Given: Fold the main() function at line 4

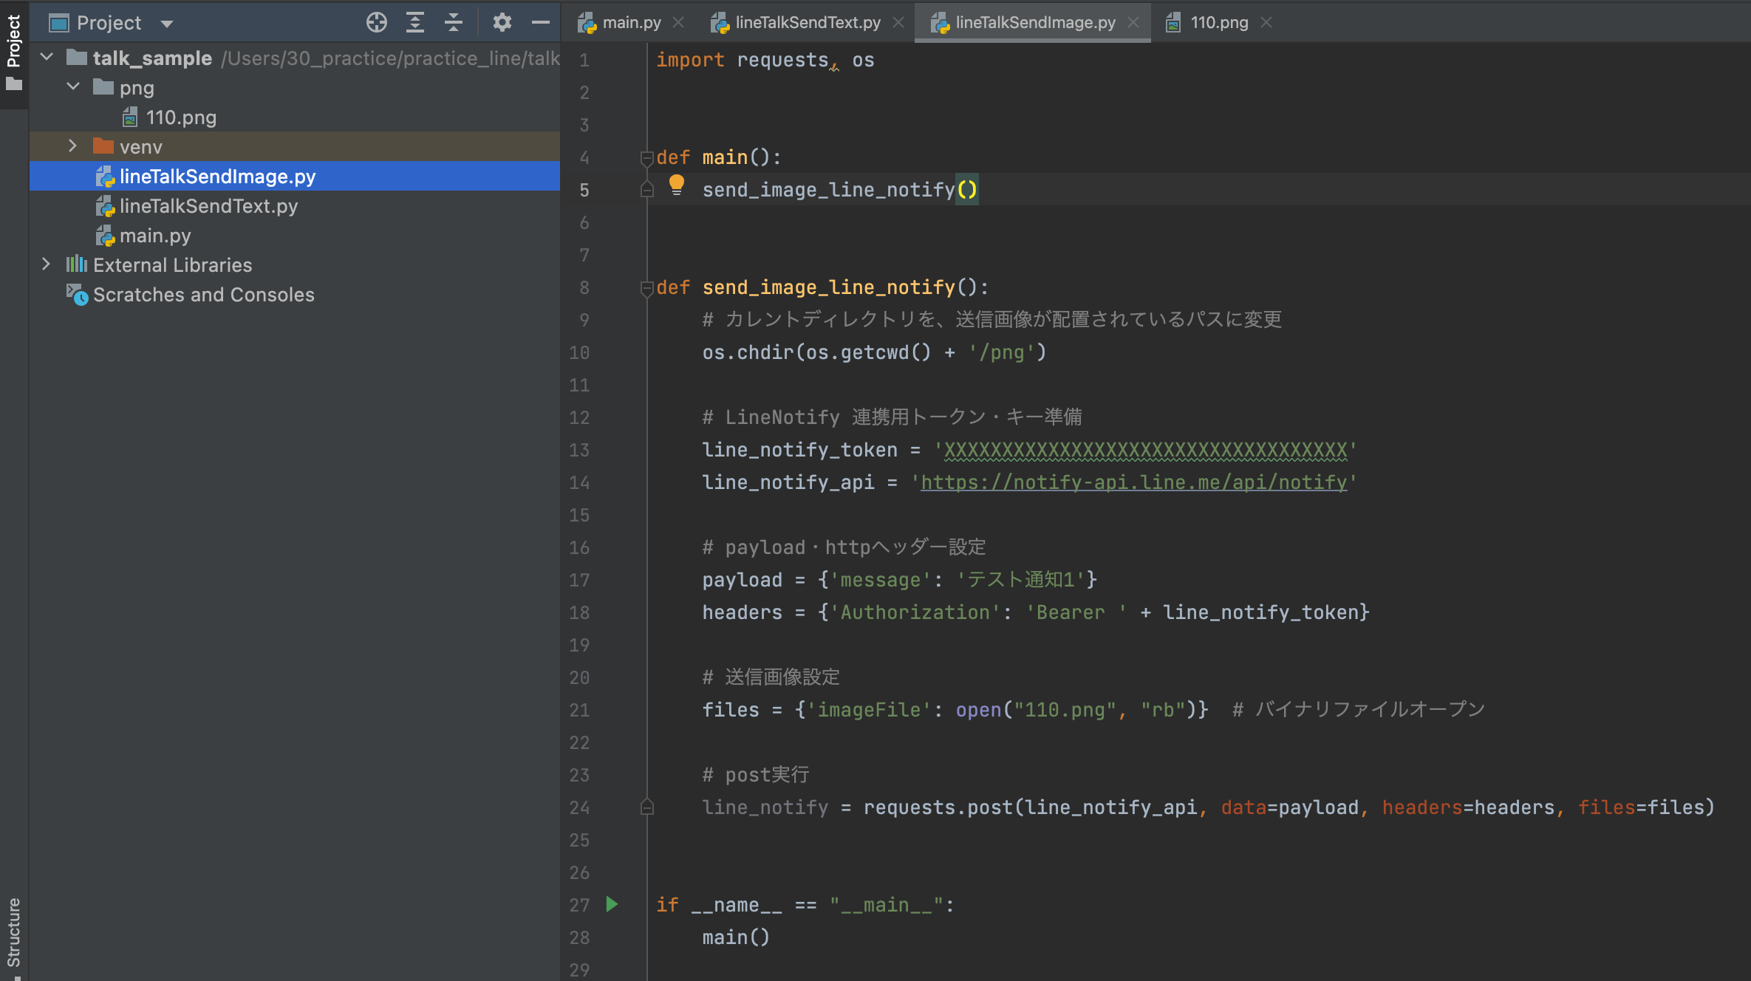Looking at the screenshot, I should [x=646, y=157].
